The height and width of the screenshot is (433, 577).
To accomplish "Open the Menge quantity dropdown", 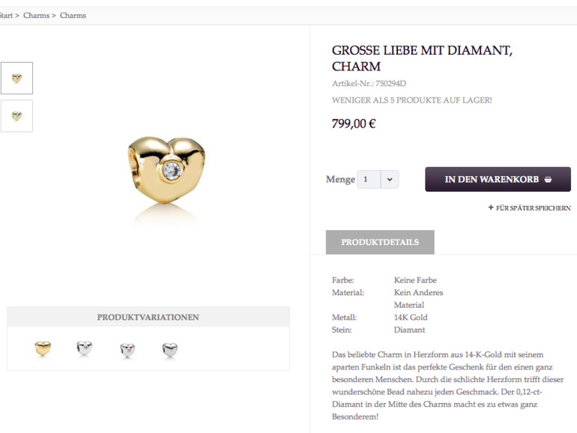I will [x=390, y=180].
